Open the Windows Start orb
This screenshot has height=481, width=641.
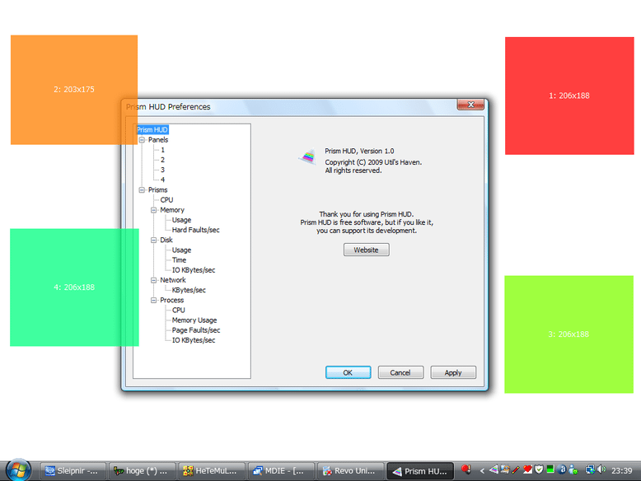(x=18, y=470)
